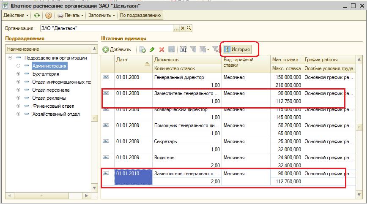Open help with the question mark icon

(x=49, y=15)
